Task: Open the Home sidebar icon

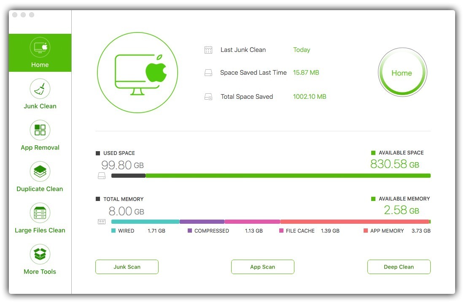Action: point(40,47)
